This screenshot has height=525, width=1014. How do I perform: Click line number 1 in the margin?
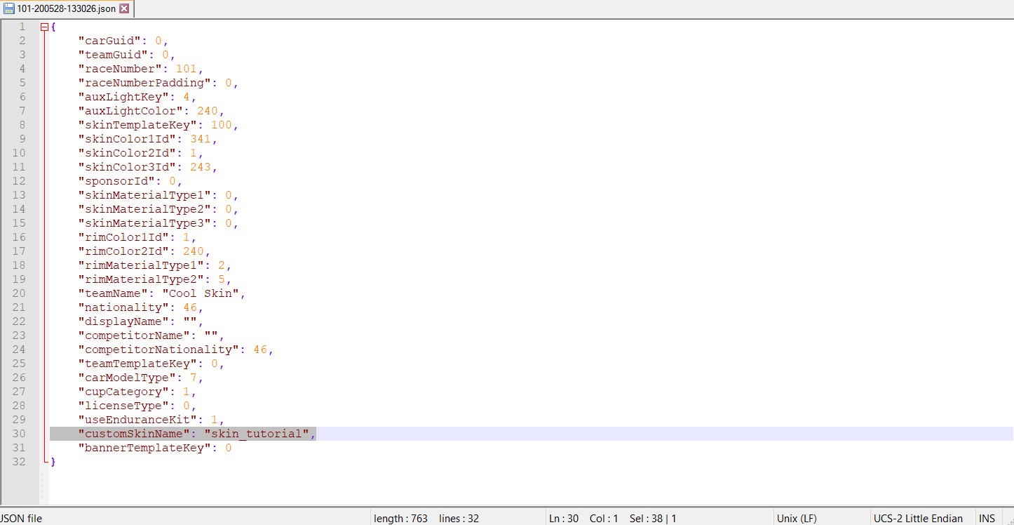coord(22,27)
